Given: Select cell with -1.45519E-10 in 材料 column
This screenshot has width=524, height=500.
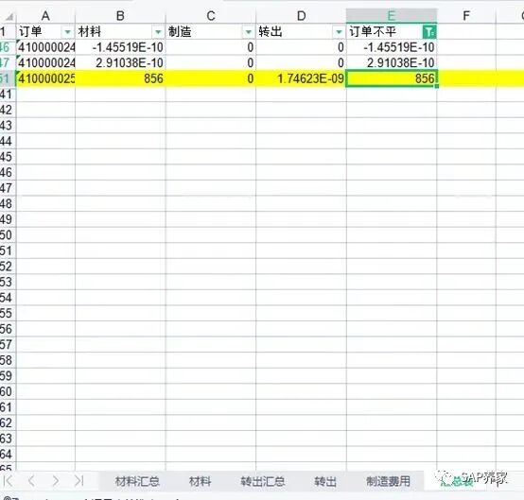Looking at the screenshot, I should point(120,47).
